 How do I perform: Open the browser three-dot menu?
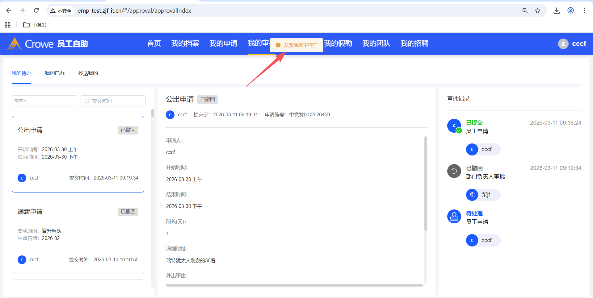584,10
